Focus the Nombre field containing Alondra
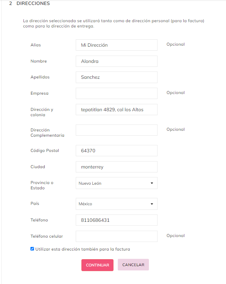226x284 pixels. [x=116, y=61]
